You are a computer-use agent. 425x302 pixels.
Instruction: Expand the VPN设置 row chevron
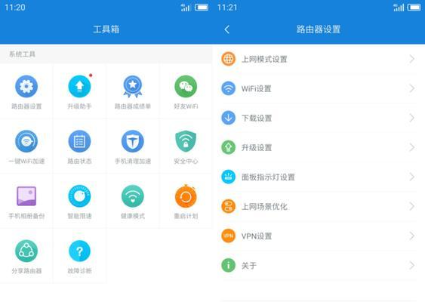412,236
